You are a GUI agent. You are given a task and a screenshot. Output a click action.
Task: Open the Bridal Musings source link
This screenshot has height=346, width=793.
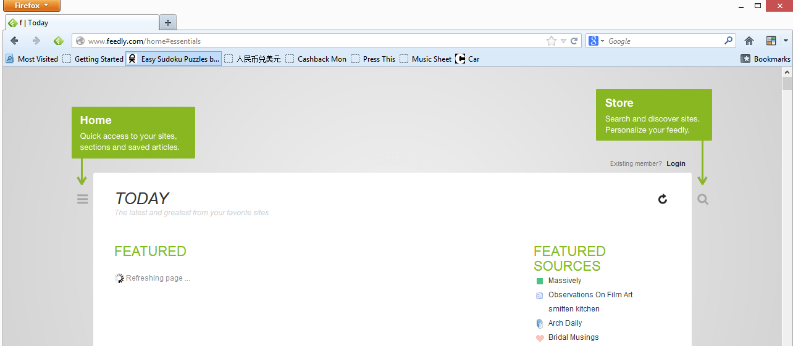573,337
